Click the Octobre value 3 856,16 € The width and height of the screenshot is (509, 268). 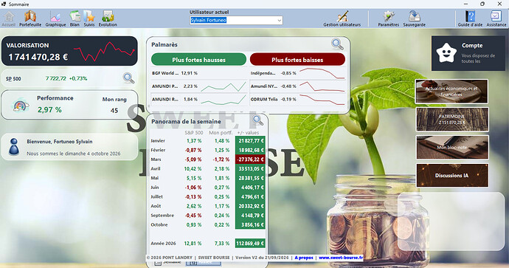point(250,224)
